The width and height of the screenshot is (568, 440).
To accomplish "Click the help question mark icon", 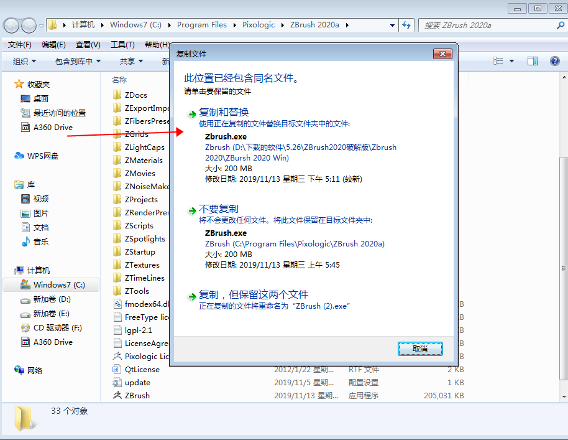I will (x=554, y=61).
